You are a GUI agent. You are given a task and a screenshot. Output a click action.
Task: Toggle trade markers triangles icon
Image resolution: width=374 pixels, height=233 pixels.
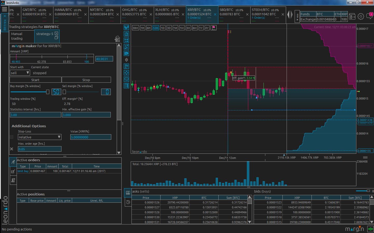point(126,47)
